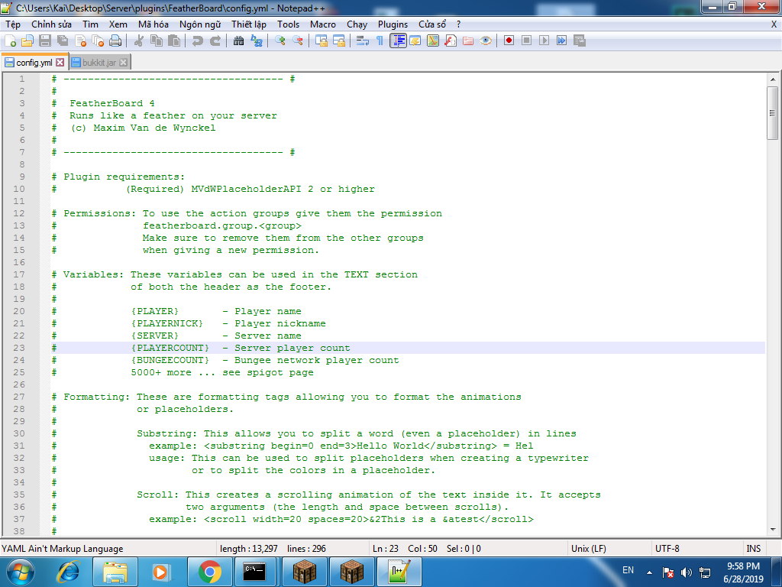Open the Chạy menu
Viewport: 782px width, 587px height.
coord(357,24)
